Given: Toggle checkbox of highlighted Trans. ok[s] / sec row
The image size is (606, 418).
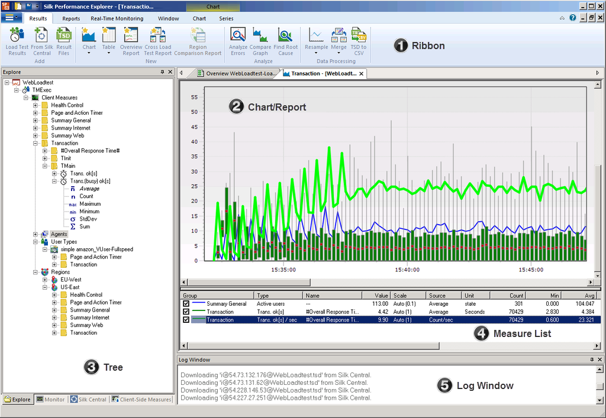Looking at the screenshot, I should 186,320.
